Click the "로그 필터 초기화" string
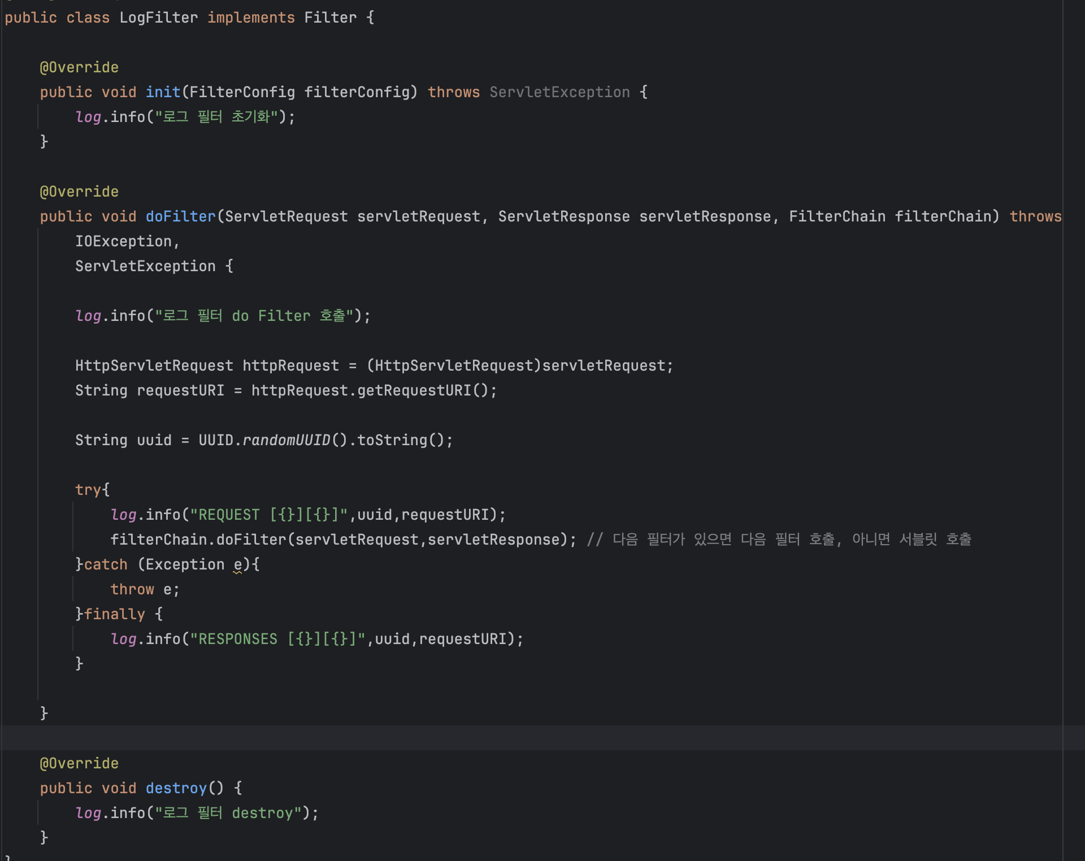 coord(216,117)
